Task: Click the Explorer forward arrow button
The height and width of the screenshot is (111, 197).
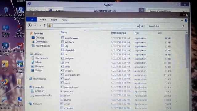Action: [35, 25]
